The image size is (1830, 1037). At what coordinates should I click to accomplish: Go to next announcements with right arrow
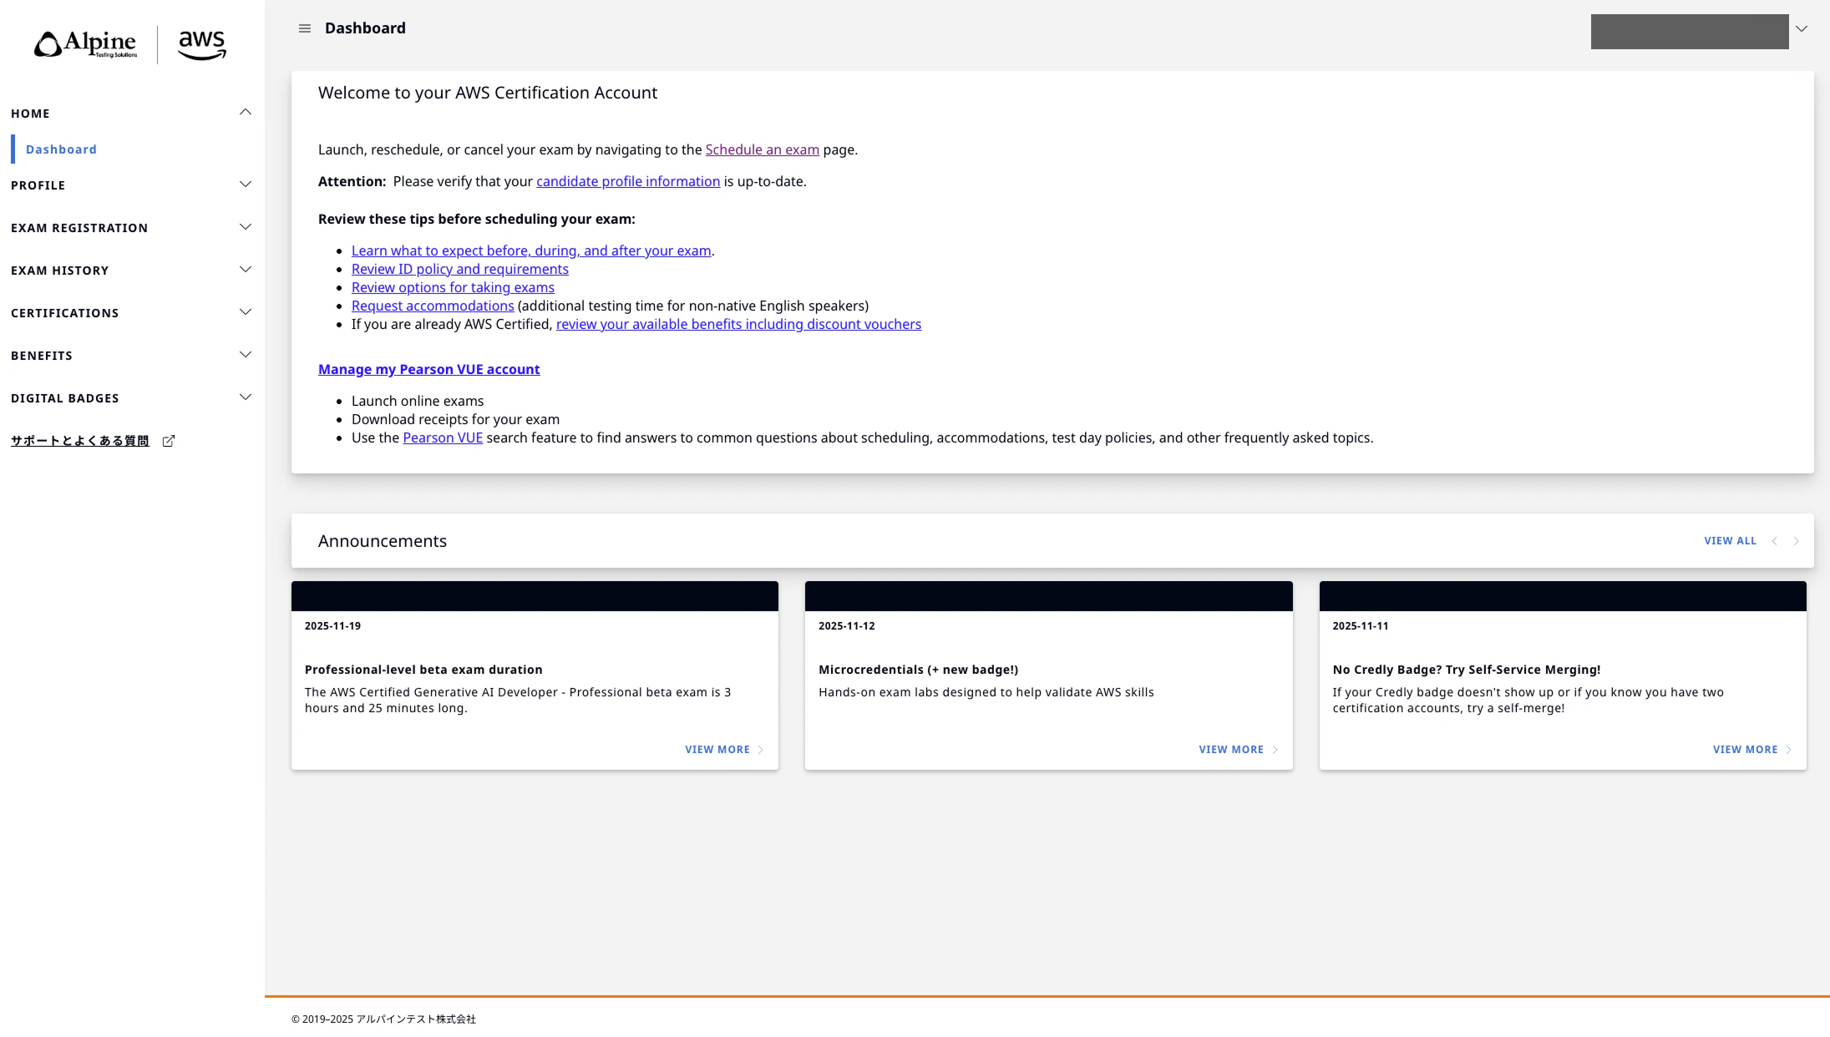(x=1796, y=541)
